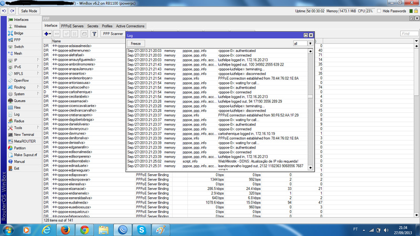Open the Switch sidebar item
This screenshot has height=236, width=420.
pyautogui.click(x=19, y=47)
